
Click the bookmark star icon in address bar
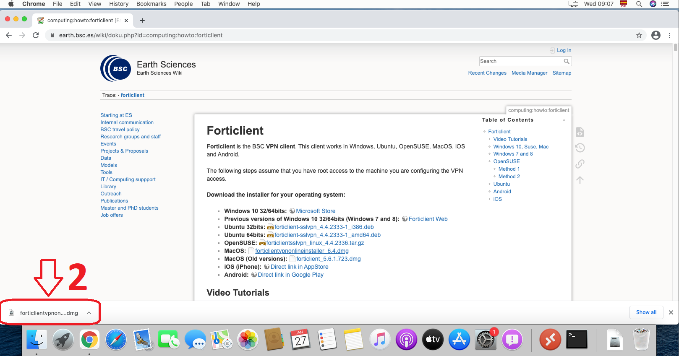pyautogui.click(x=639, y=35)
